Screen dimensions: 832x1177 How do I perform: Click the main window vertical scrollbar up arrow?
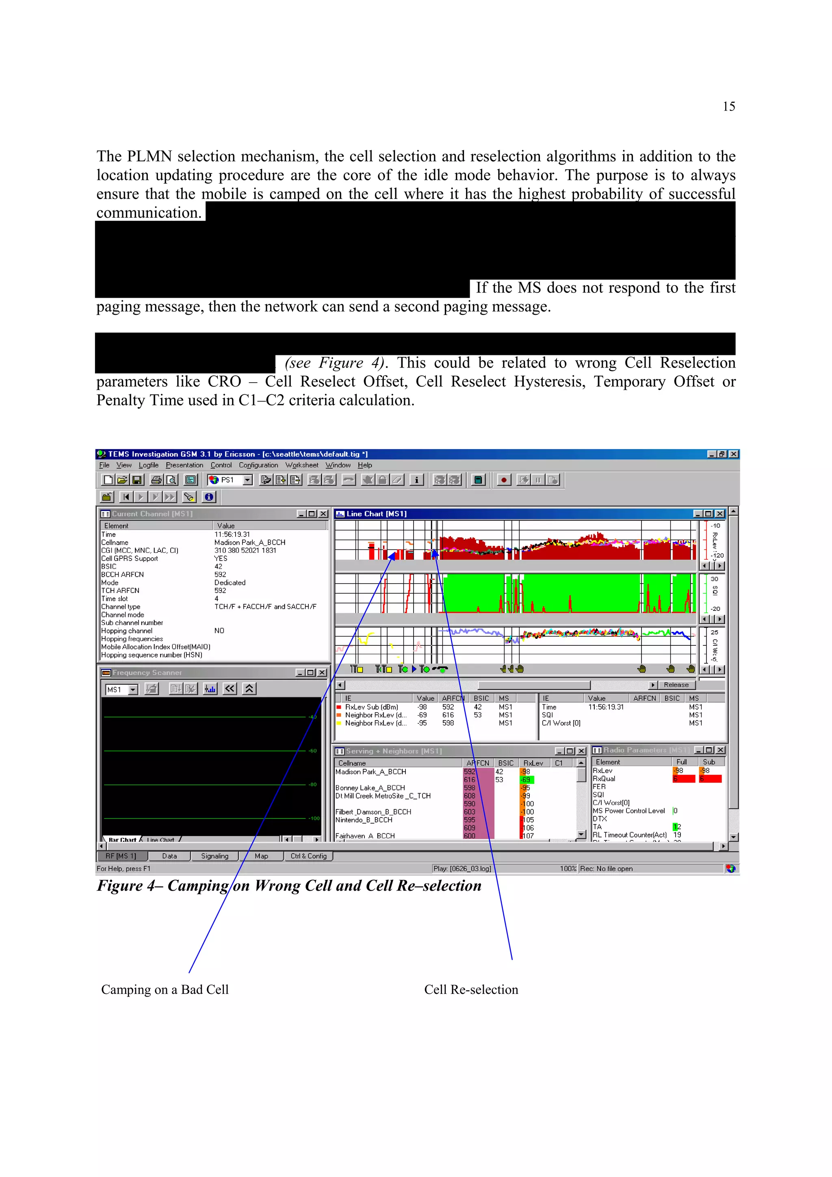(734, 511)
